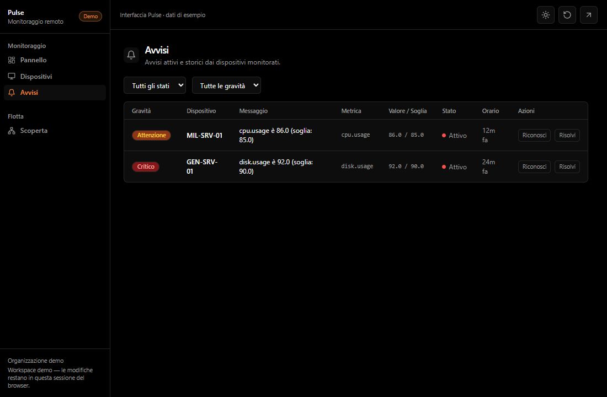This screenshot has height=397, width=607.
Task: Click Riconosci for the GEN-SRV-01 alert
Action: [534, 167]
